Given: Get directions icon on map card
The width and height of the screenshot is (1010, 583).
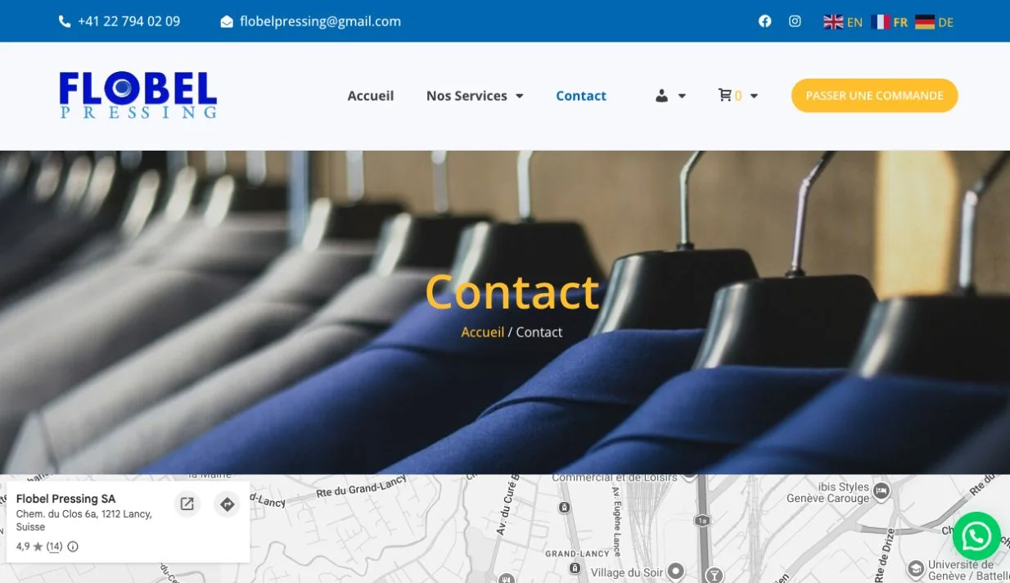Looking at the screenshot, I should [x=227, y=504].
